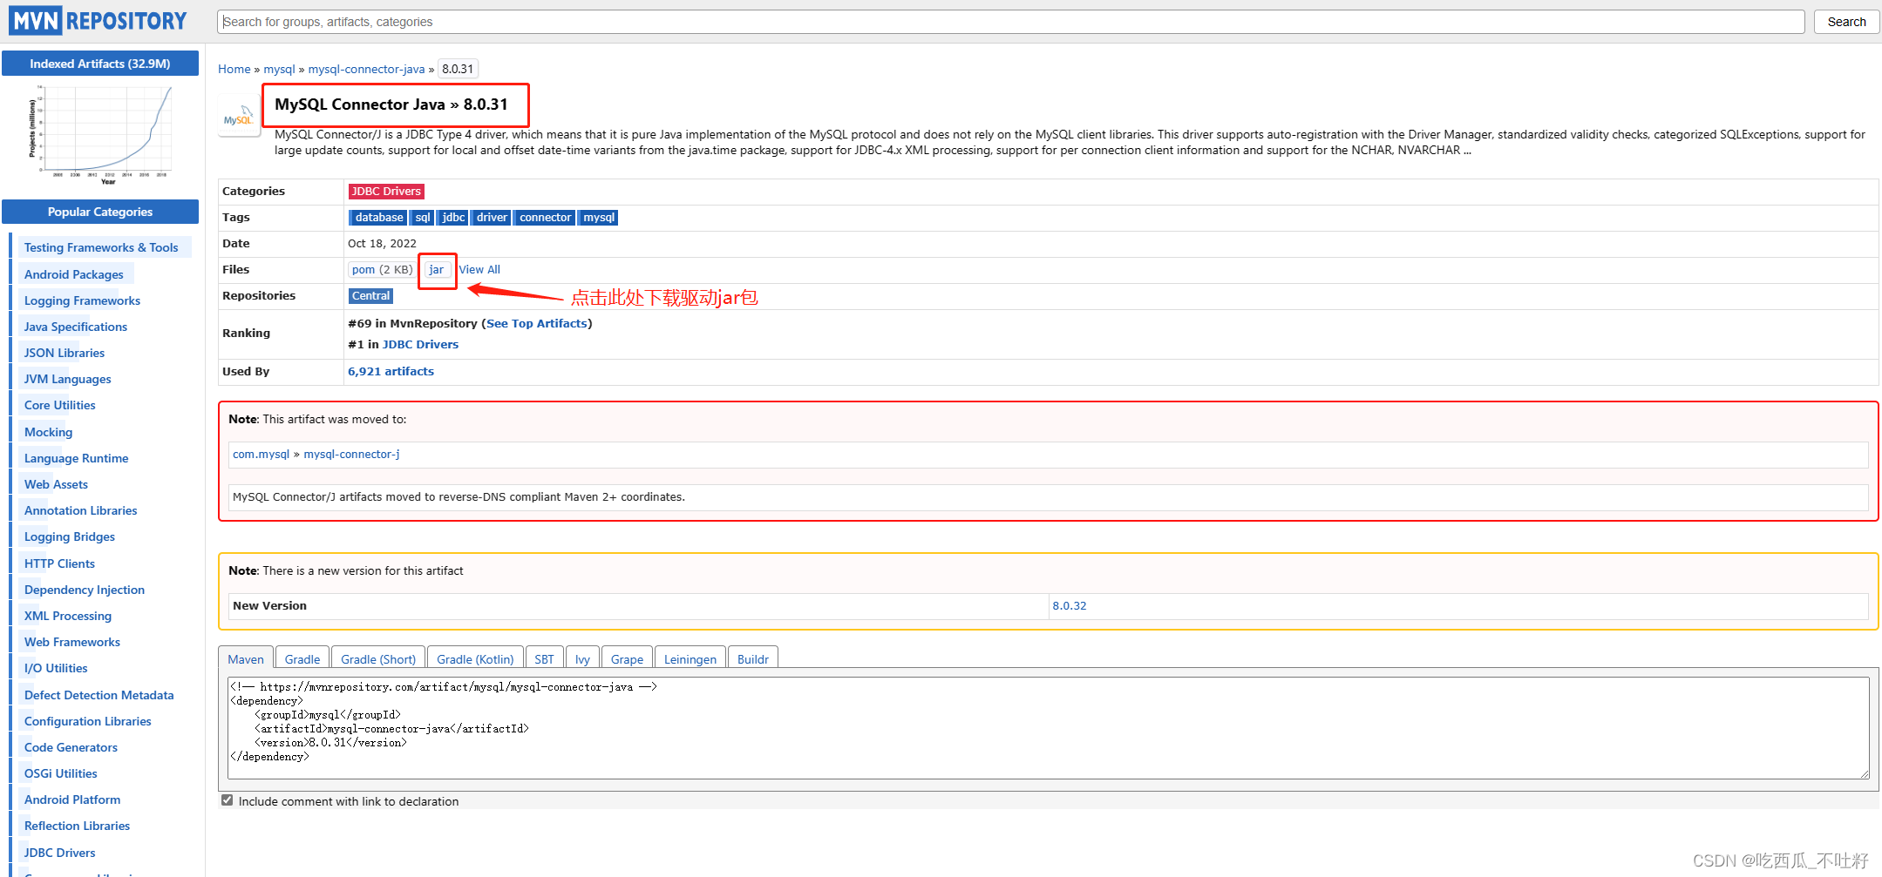Open new version 8.0.32 link
Image resolution: width=1882 pixels, height=877 pixels.
point(1070,605)
